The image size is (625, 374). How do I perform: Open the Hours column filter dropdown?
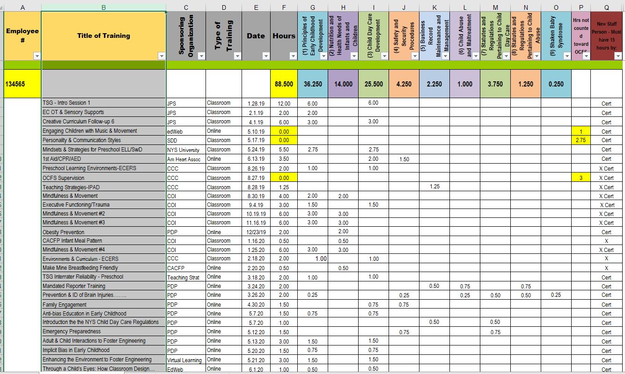pyautogui.click(x=293, y=56)
